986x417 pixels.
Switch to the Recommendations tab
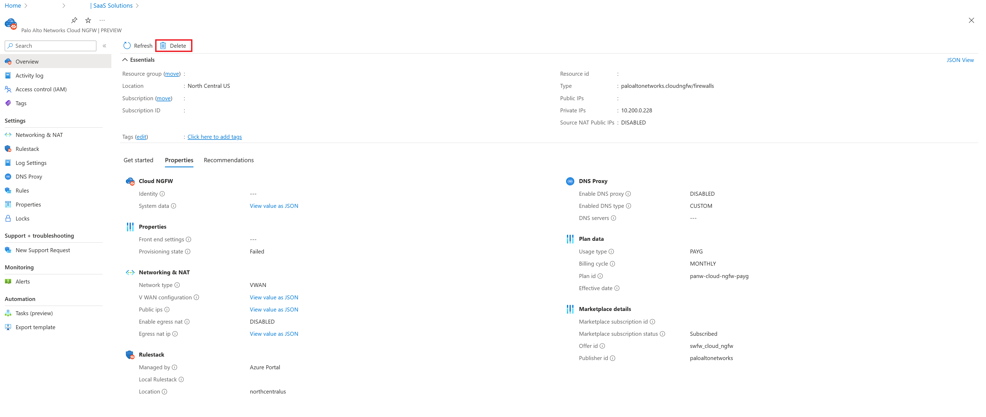[229, 160]
